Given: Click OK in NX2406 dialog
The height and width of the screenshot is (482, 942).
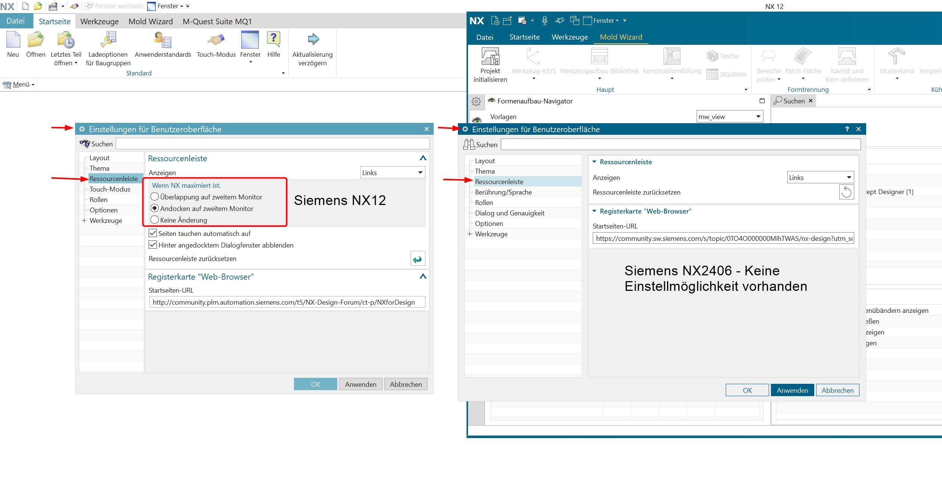Looking at the screenshot, I should 747,390.
